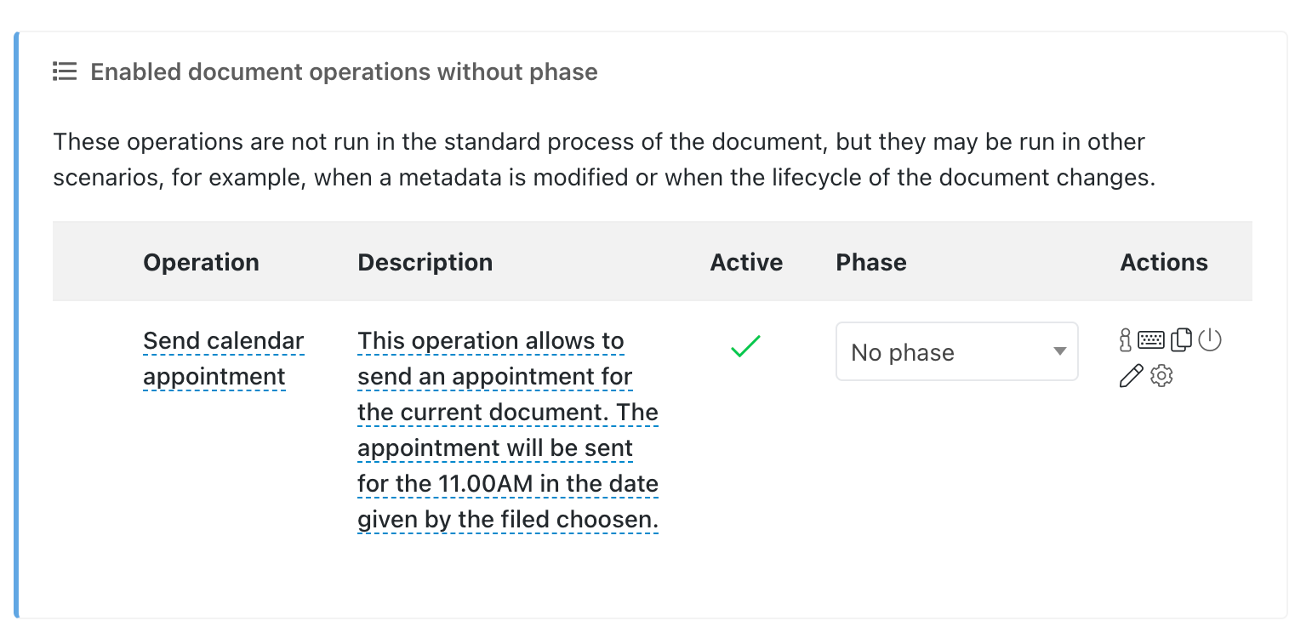Click the list icon beside section title

[65, 71]
